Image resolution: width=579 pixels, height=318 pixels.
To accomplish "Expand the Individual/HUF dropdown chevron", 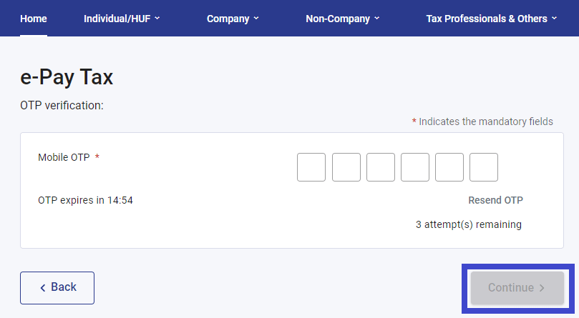I will click(x=157, y=19).
